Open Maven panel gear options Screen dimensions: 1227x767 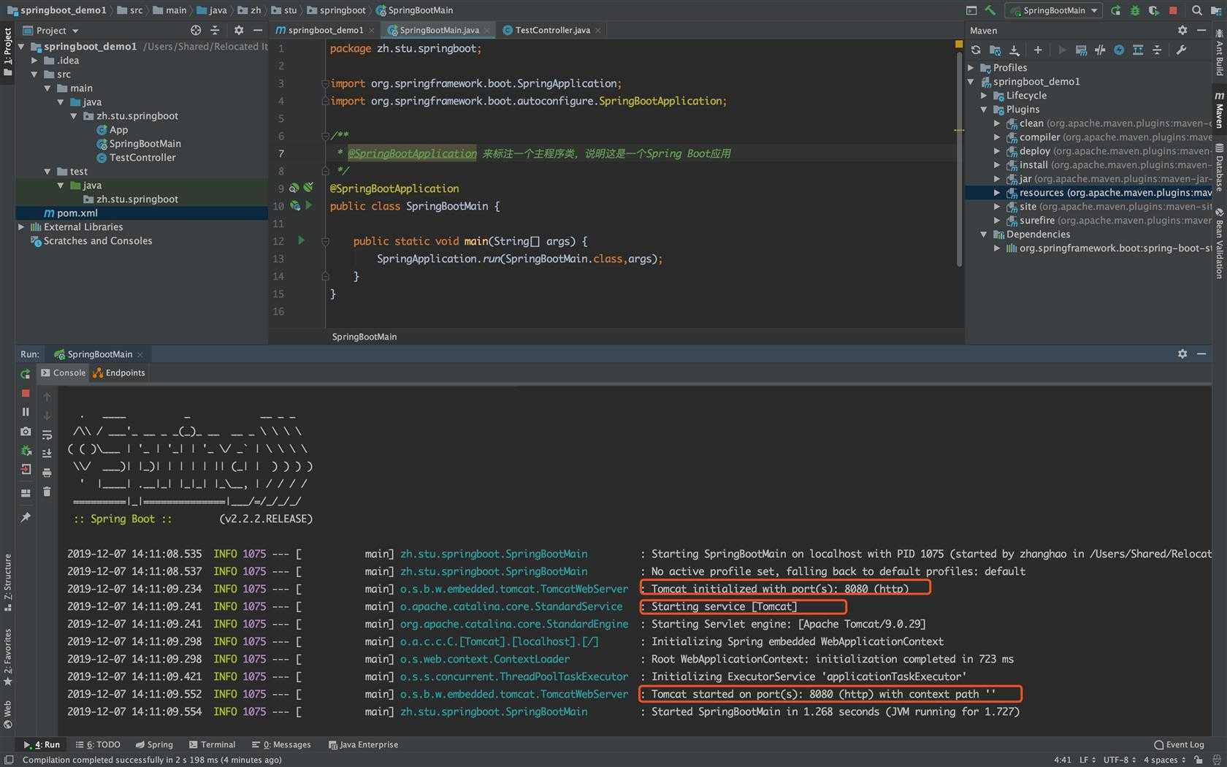(1182, 30)
